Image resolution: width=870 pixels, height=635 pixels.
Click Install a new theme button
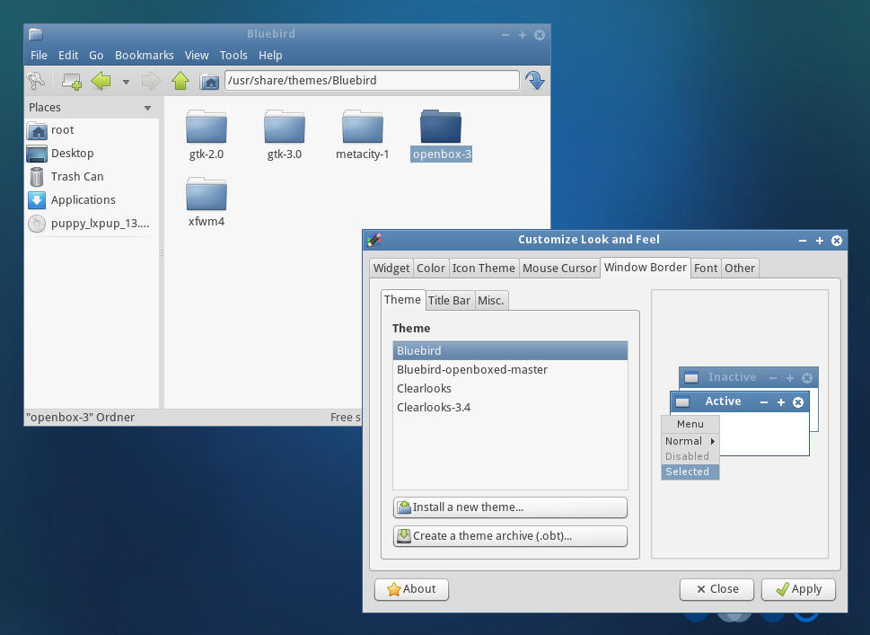[510, 507]
